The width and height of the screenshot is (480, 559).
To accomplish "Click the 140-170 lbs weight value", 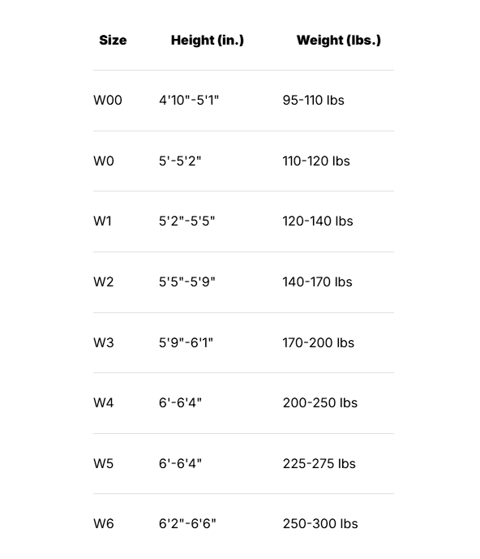I will [318, 282].
